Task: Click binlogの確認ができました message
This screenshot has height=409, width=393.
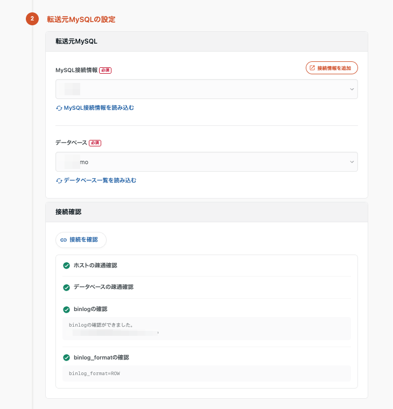Action: click(x=101, y=325)
